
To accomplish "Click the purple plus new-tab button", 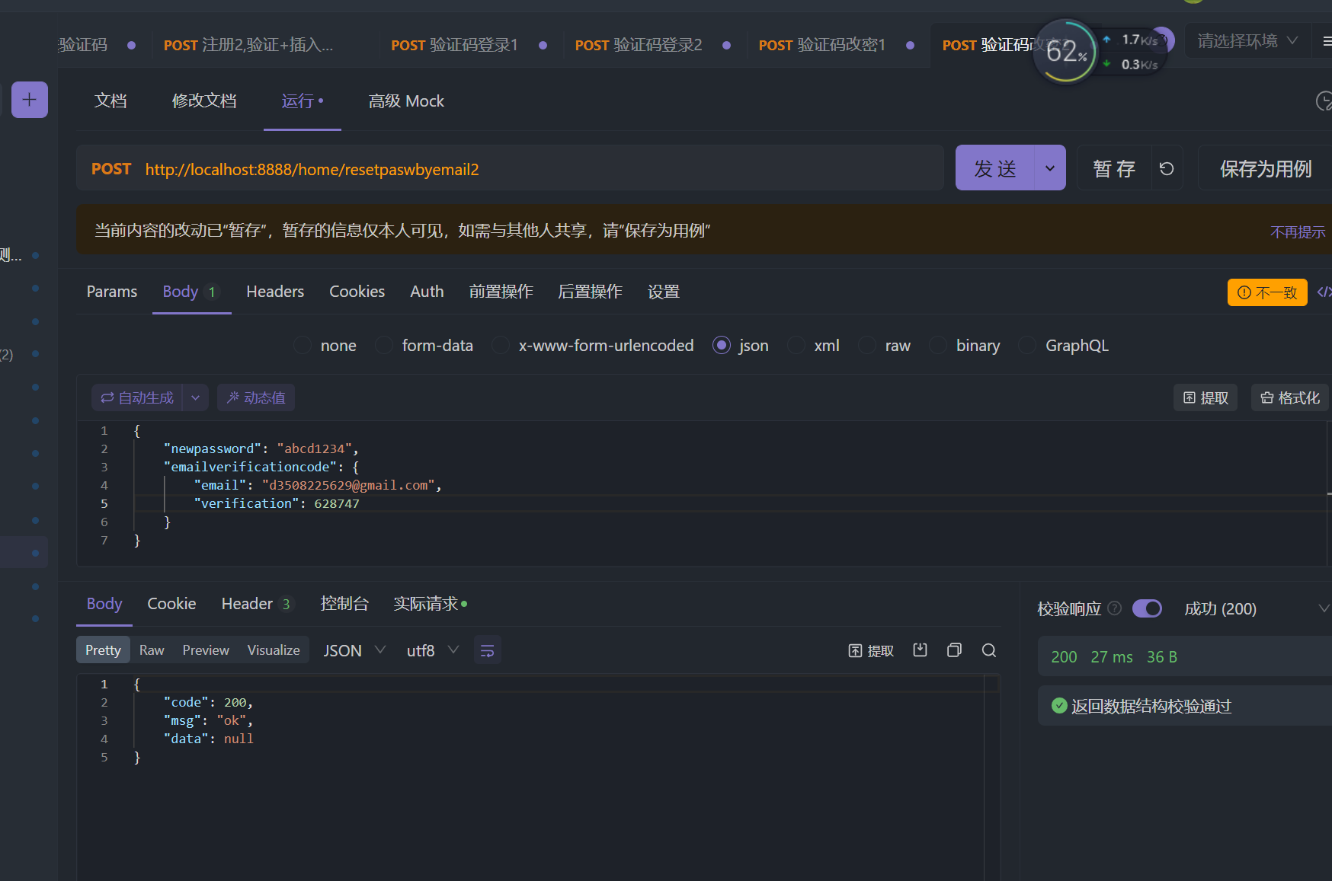I will click(30, 100).
